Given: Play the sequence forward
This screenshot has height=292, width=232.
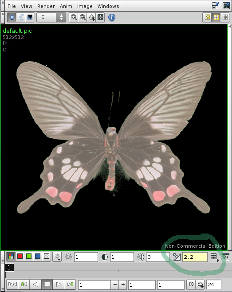Looking at the screenshot, I should (59, 284).
